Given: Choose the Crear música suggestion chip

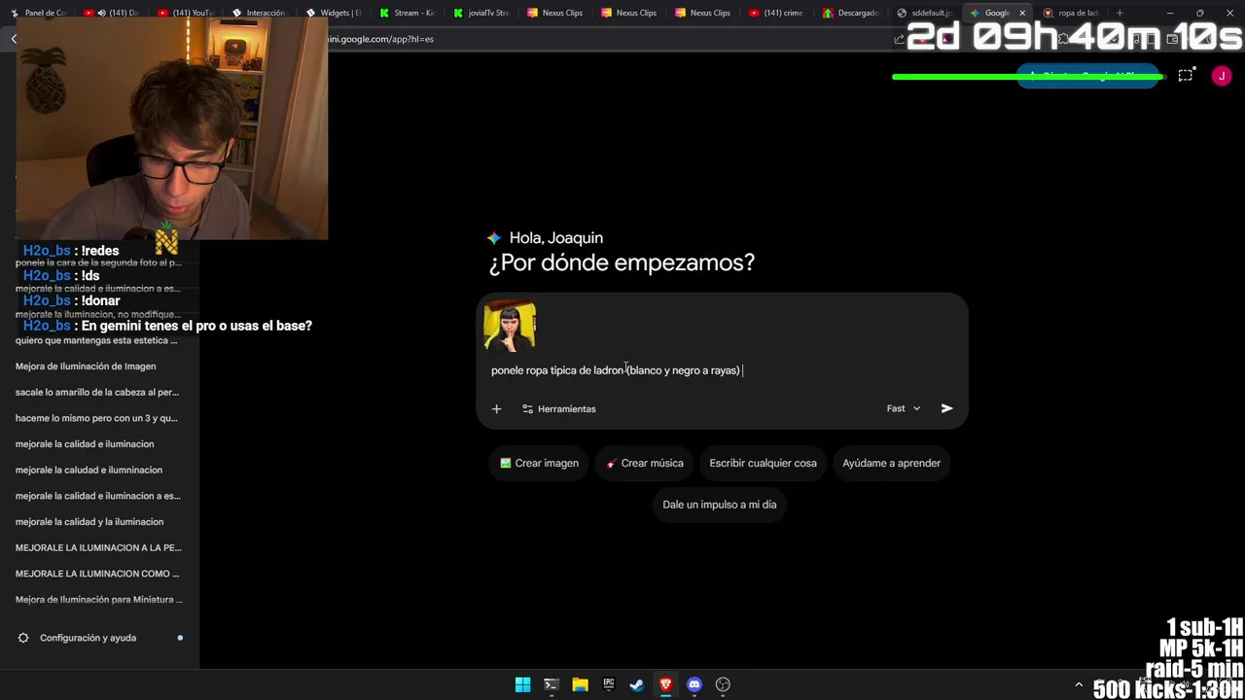Looking at the screenshot, I should [x=644, y=463].
